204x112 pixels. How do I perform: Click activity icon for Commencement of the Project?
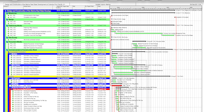[x=8, y=16]
